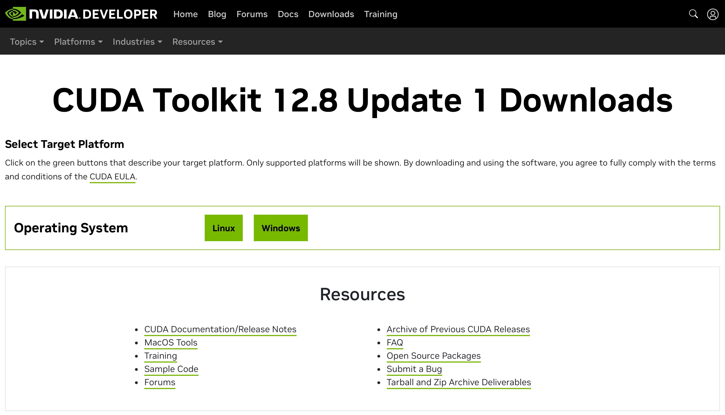This screenshot has width=725, height=415.
Task: Open Downloads in top navigation
Action: tap(331, 14)
